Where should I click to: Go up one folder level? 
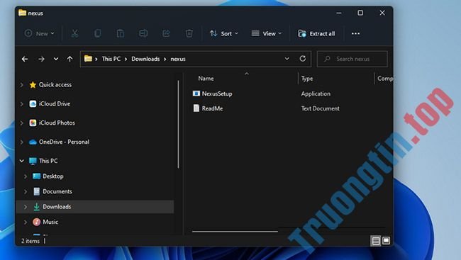[70, 59]
